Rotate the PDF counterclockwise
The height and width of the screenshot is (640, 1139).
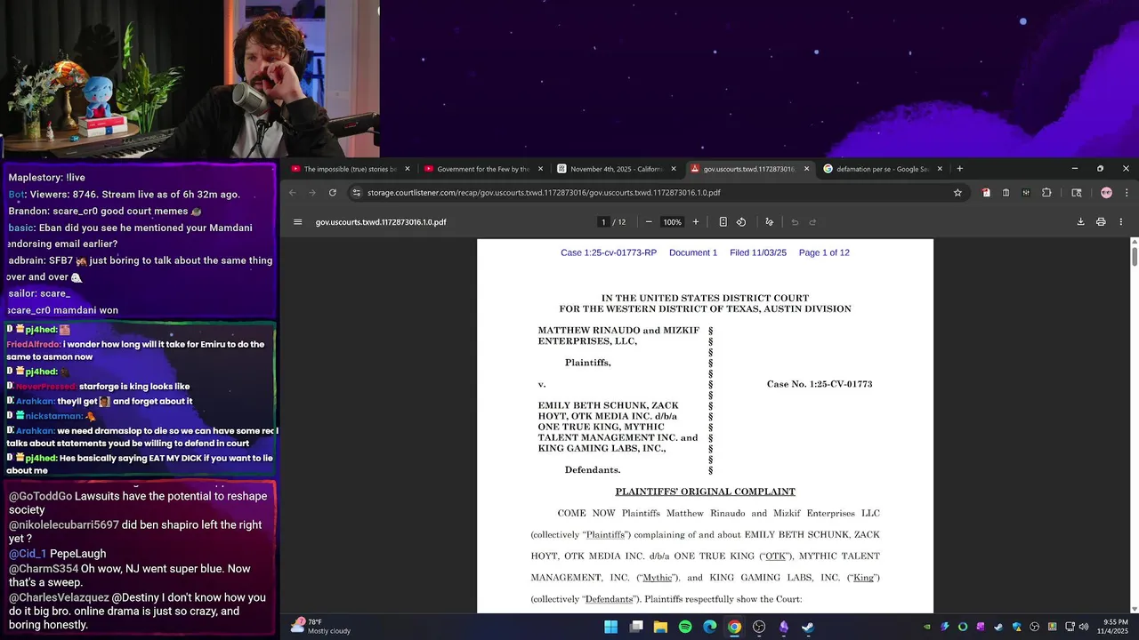(x=741, y=222)
